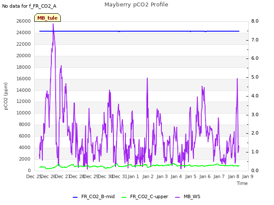The height and width of the screenshot is (205, 274).
Task: Click the 4000 y-axis tick label
Action: click(x=25, y=147)
